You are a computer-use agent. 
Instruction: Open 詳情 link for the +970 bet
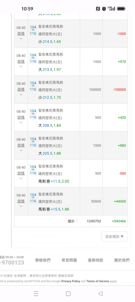21,61
